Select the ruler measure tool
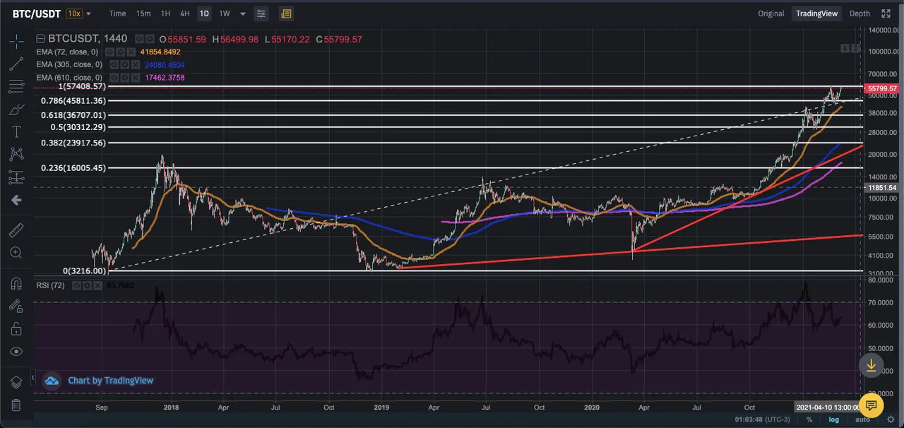Image resolution: width=904 pixels, height=428 pixels. coord(16,230)
